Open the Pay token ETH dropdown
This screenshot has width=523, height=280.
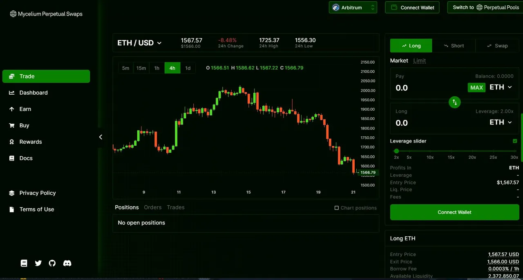(501, 87)
